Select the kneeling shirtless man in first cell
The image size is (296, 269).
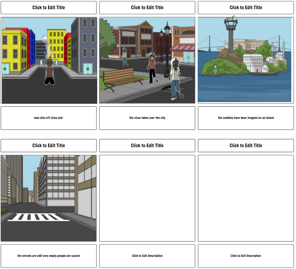click(x=50, y=72)
